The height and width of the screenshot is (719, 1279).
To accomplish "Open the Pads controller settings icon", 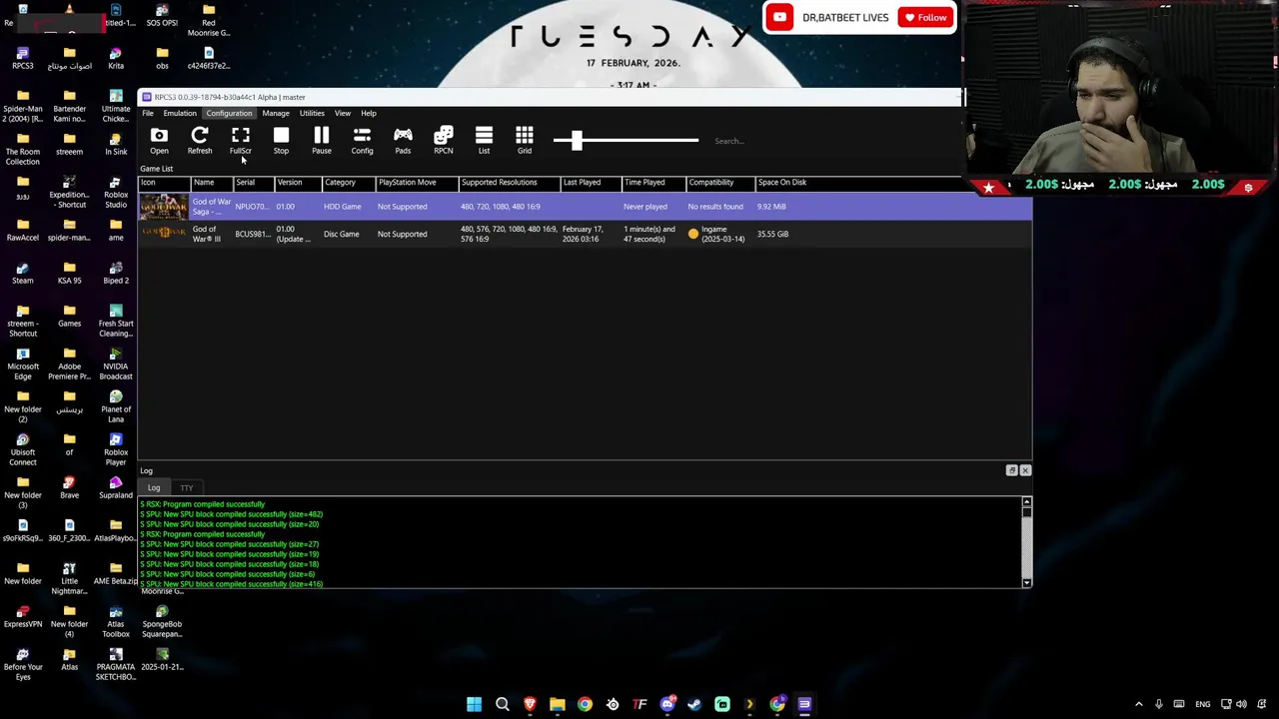I will [x=403, y=141].
